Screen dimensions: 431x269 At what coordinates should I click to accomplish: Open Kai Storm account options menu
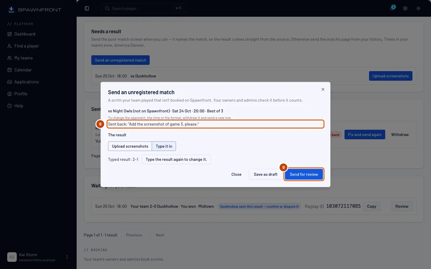pos(67,257)
